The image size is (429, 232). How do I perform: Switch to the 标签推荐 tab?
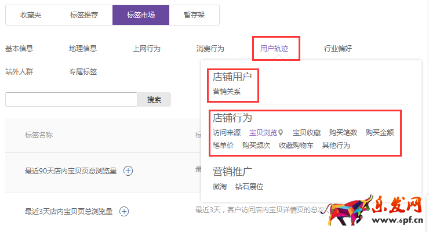(x=84, y=15)
